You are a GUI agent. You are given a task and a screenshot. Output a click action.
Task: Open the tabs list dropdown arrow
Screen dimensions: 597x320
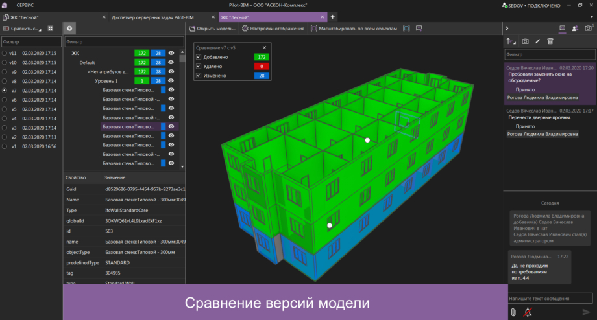[592, 17]
